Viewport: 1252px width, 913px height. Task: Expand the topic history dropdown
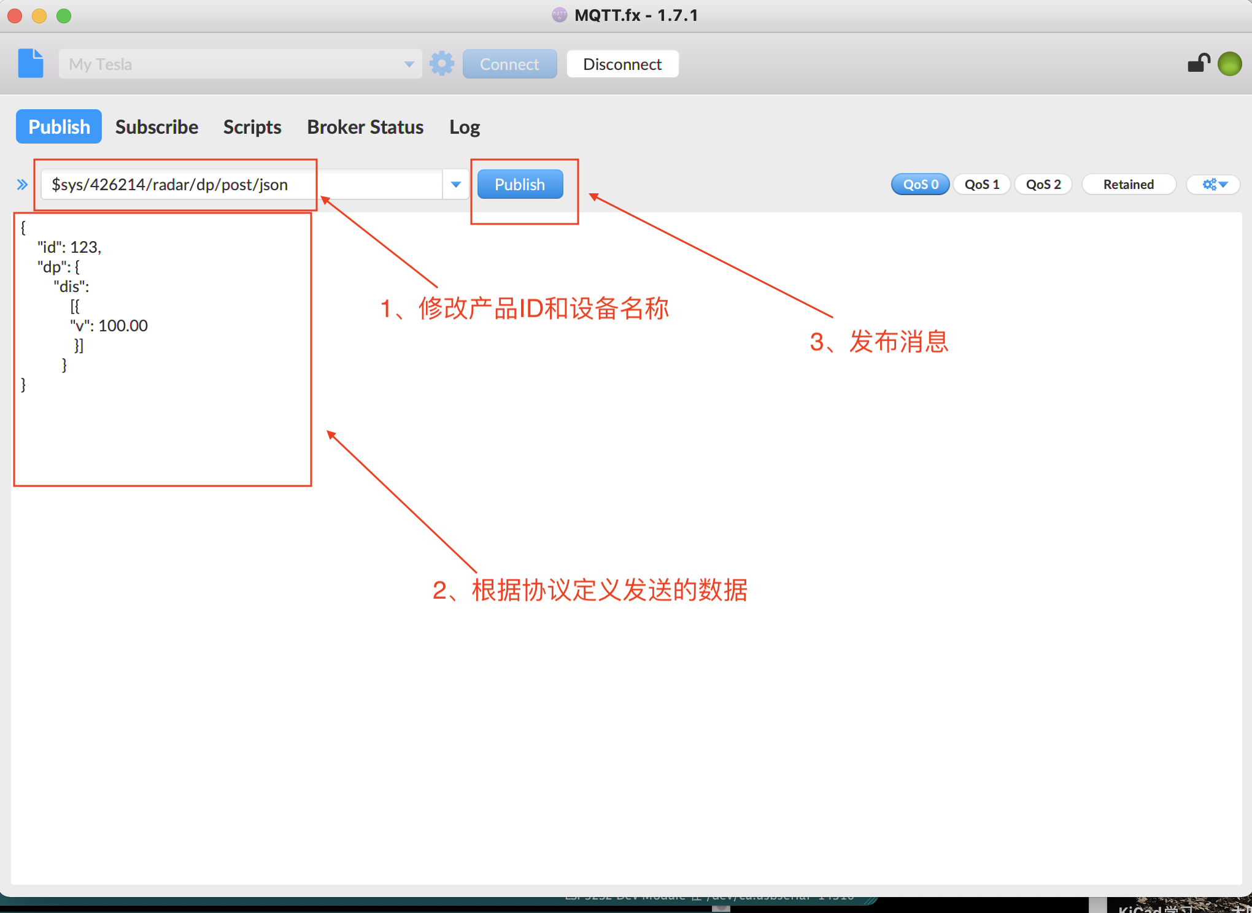pyautogui.click(x=455, y=184)
